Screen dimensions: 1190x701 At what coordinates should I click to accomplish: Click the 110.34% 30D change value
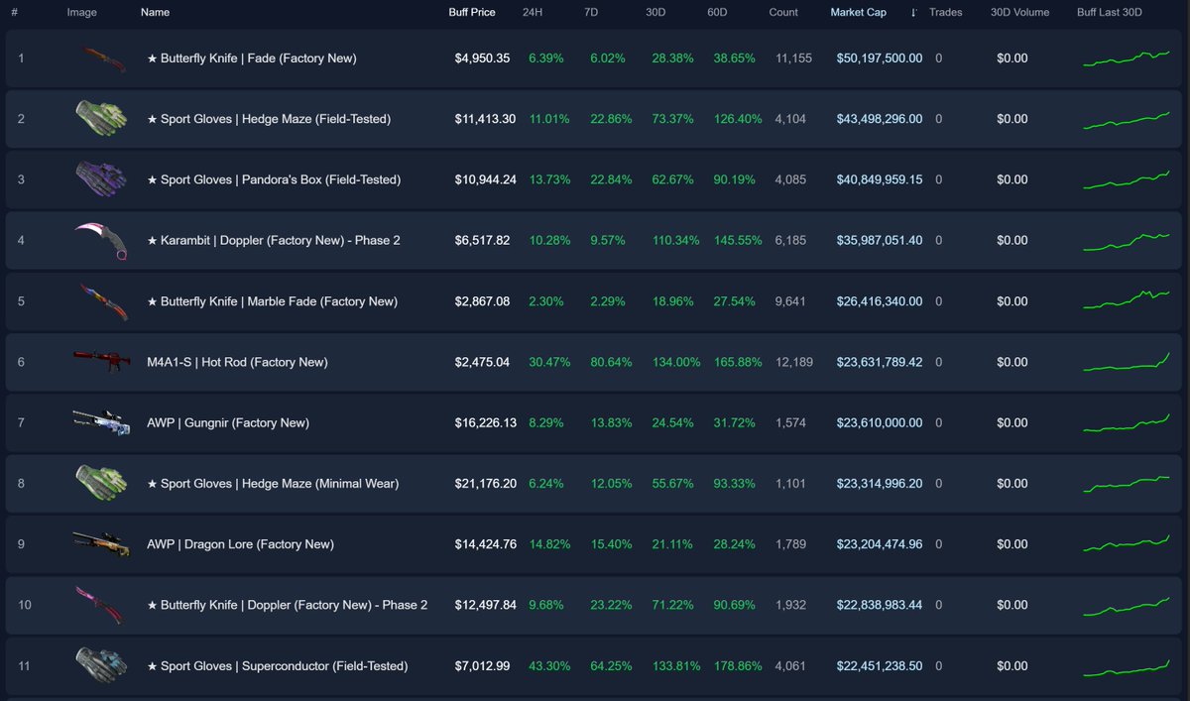[675, 240]
